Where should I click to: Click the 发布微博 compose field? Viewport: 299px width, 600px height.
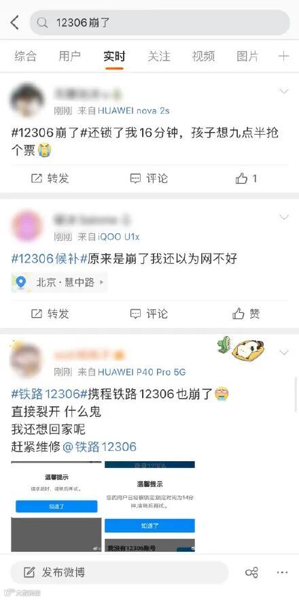(120, 573)
